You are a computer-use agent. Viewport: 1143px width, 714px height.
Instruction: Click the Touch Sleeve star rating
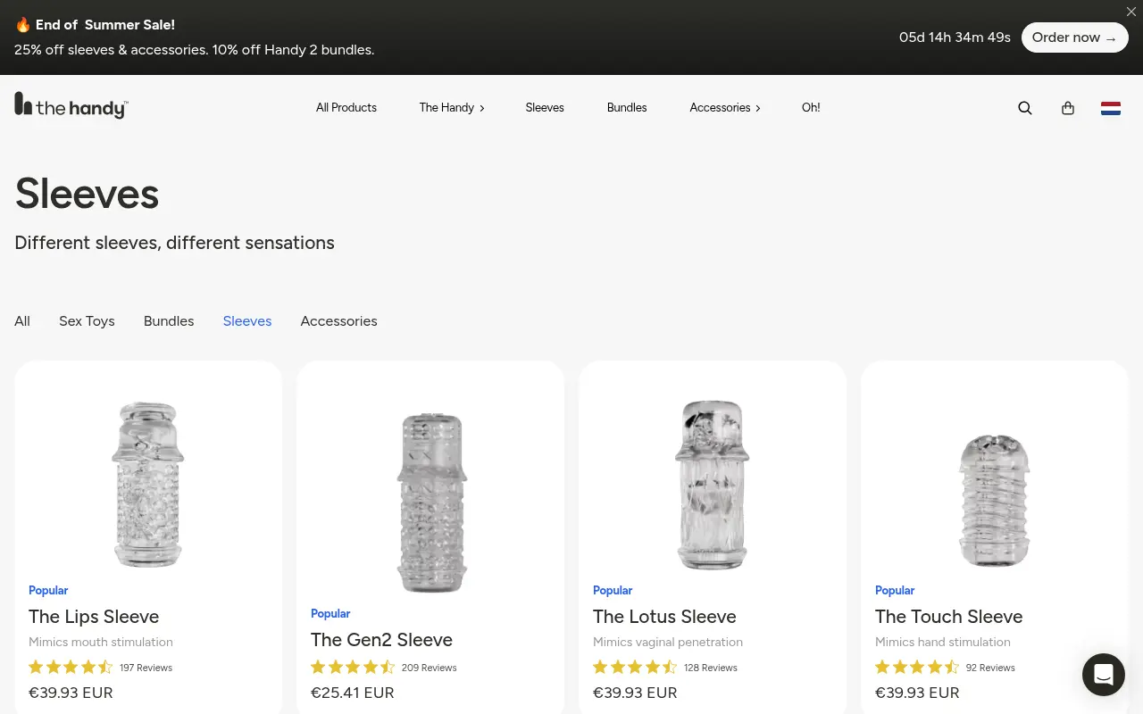tap(917, 668)
